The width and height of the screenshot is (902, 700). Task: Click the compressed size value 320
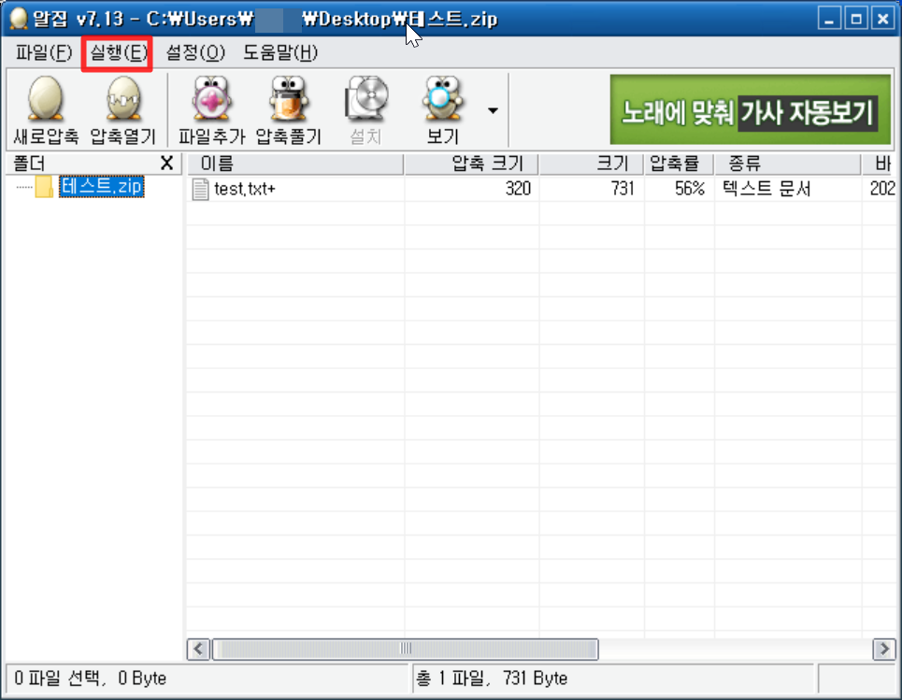pos(518,189)
